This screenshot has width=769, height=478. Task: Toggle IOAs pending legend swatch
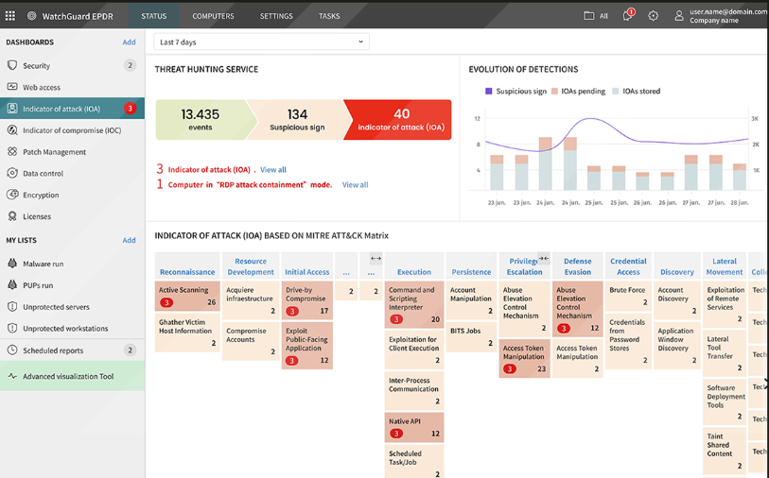pyautogui.click(x=554, y=91)
